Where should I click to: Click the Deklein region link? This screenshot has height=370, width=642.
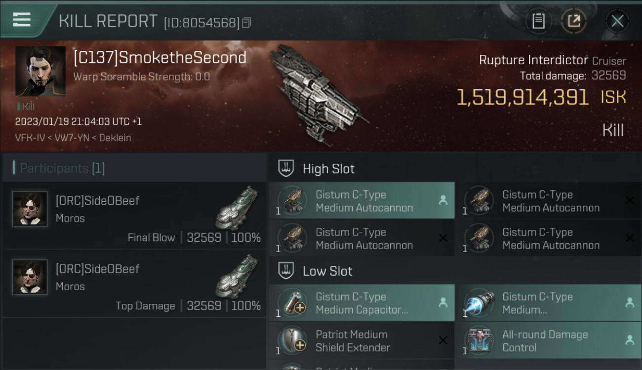tap(115, 138)
